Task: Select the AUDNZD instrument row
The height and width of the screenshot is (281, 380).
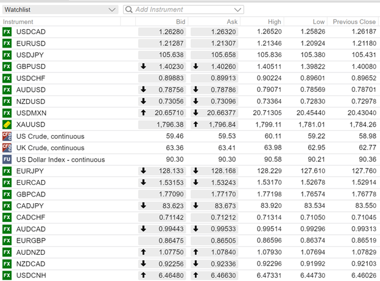Action: 30,252
